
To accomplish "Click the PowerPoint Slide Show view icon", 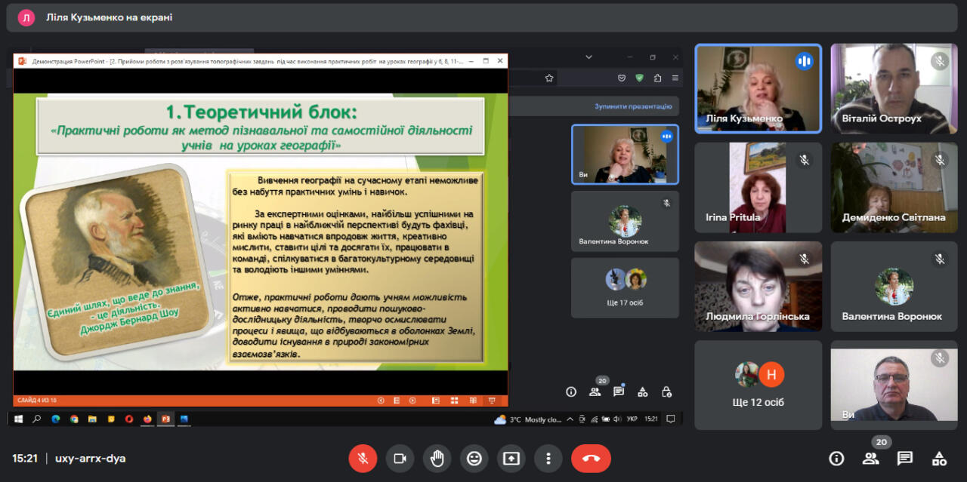I will tap(492, 401).
